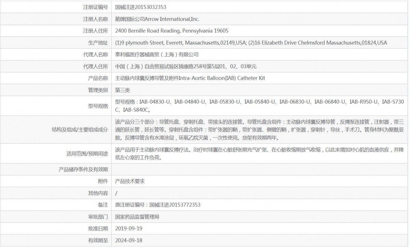Click the 备注 label
Viewport: 410px width, 247px height.
point(103,205)
